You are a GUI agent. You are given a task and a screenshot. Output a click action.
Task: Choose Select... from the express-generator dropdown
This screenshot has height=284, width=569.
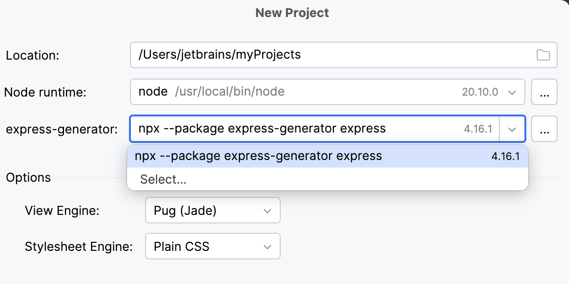pos(163,179)
